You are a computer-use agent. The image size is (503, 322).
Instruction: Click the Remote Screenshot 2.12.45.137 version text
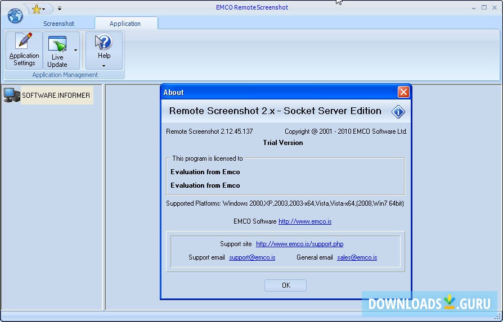209,131
